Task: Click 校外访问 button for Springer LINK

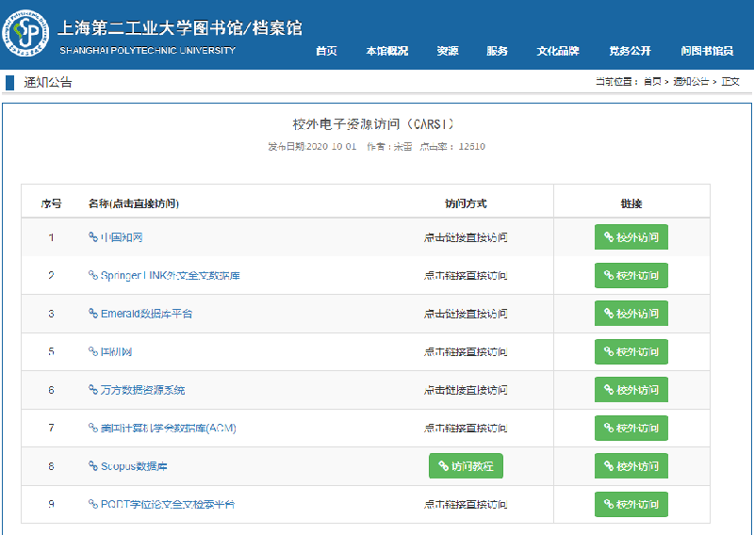Action: pyautogui.click(x=631, y=275)
